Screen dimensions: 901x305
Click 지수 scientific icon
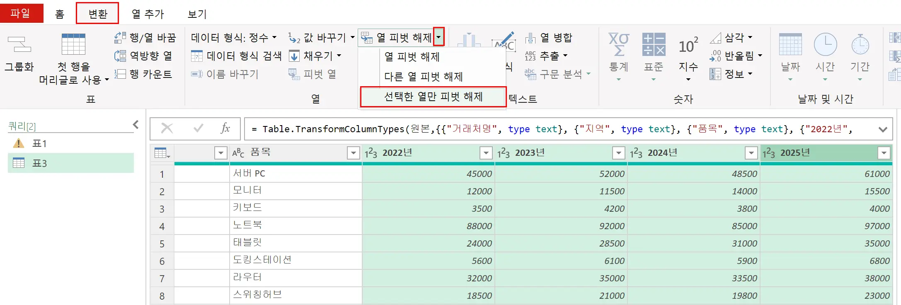688,45
